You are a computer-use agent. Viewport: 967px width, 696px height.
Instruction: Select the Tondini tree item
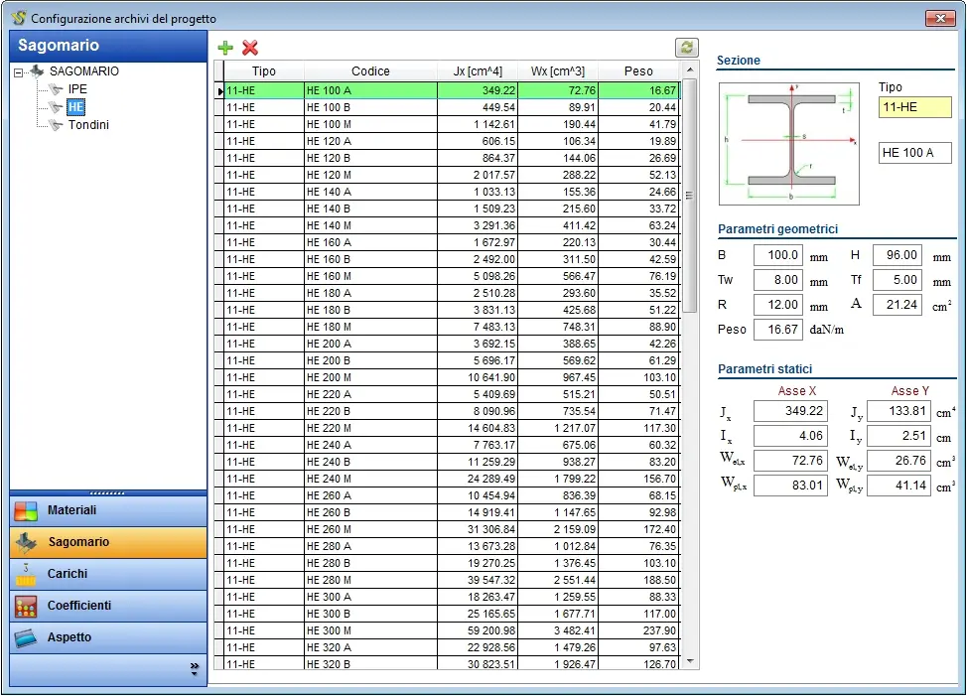tap(88, 125)
